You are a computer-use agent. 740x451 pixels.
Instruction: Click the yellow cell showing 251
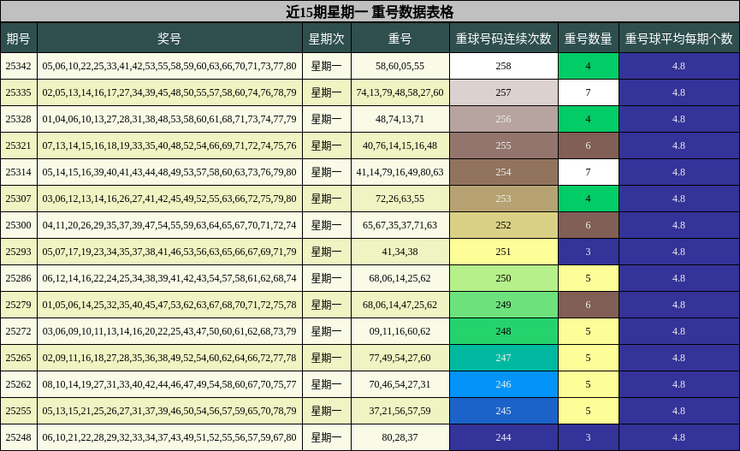504,252
